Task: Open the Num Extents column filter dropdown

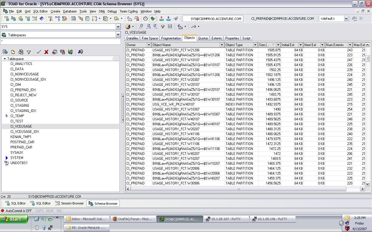Action: (x=349, y=45)
